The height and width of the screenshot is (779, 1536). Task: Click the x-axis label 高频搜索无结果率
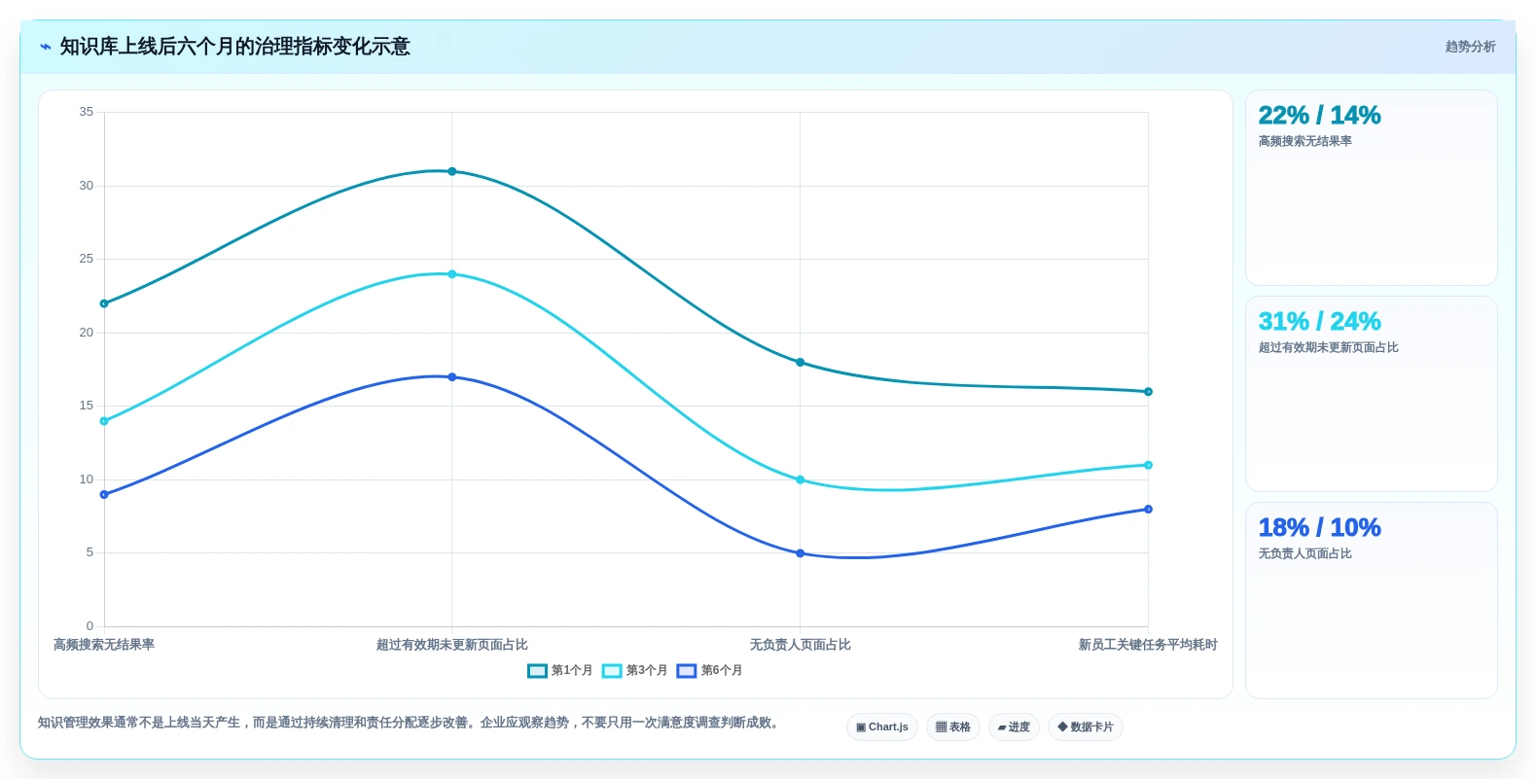click(x=104, y=645)
